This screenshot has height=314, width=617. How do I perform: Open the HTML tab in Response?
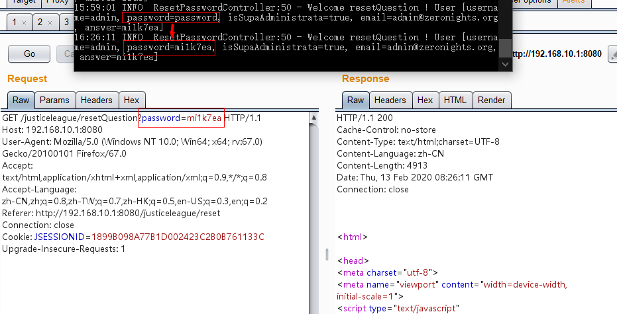tap(455, 100)
